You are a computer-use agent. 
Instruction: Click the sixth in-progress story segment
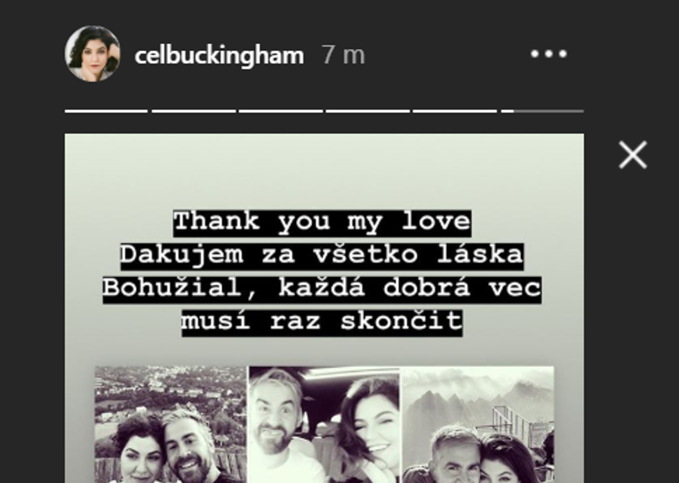tap(542, 111)
